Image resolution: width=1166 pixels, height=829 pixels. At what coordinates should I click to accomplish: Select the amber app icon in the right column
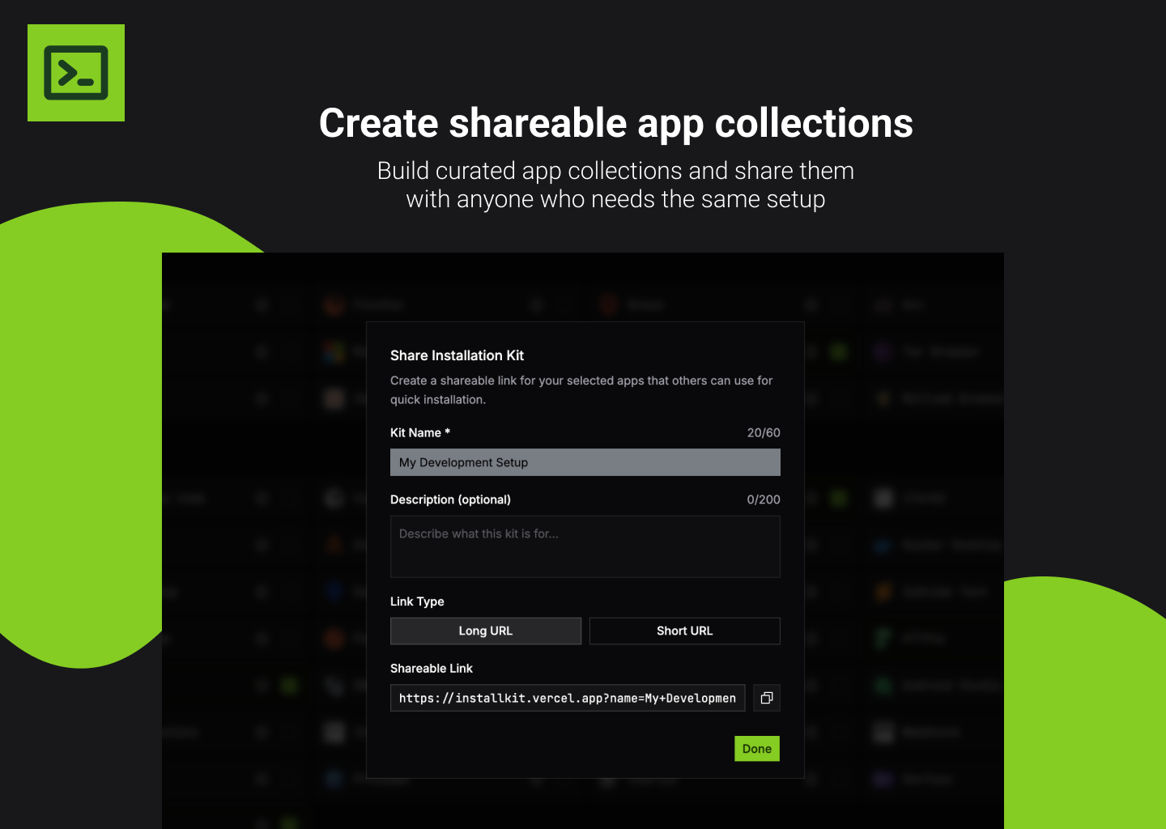[883, 592]
